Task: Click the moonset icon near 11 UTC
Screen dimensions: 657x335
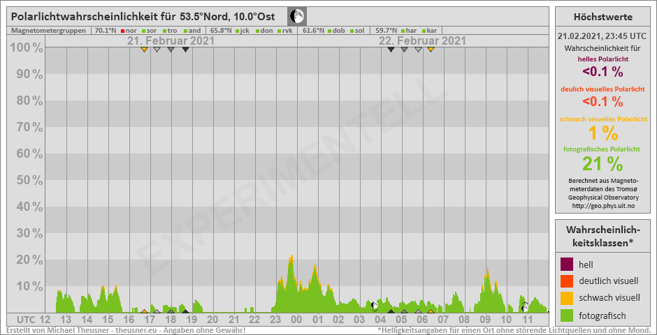Action: [x=525, y=307]
